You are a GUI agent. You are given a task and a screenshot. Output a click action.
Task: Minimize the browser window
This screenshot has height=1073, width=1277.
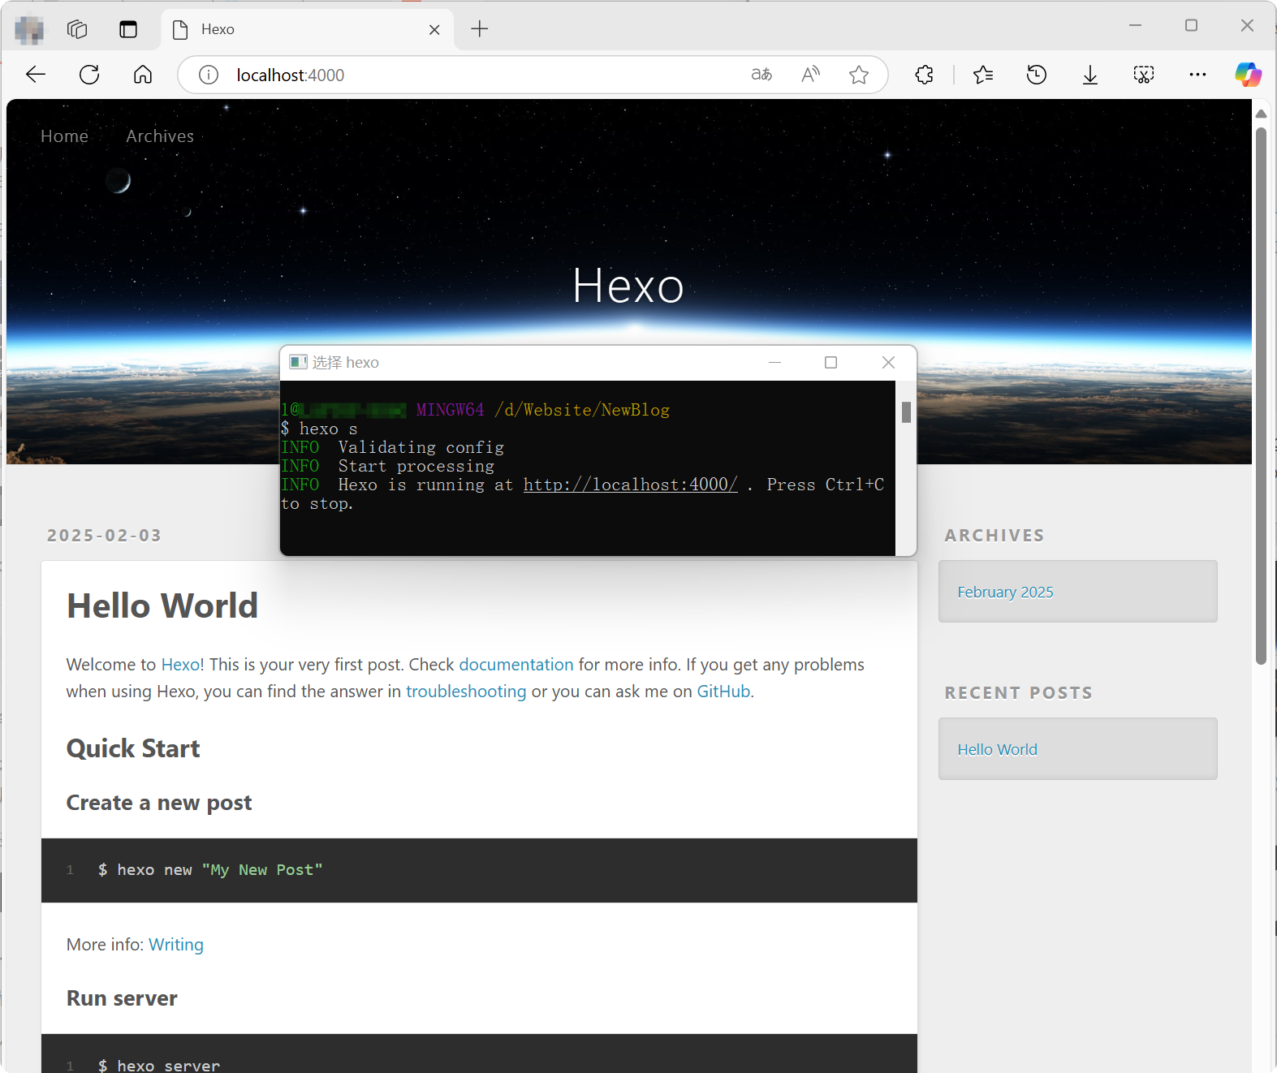[1135, 25]
